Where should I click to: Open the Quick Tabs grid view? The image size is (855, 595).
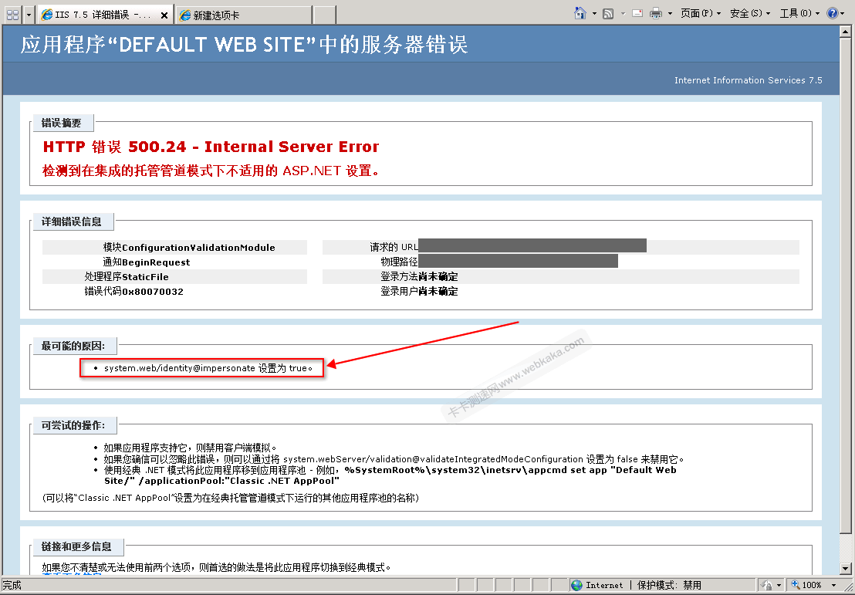point(13,13)
